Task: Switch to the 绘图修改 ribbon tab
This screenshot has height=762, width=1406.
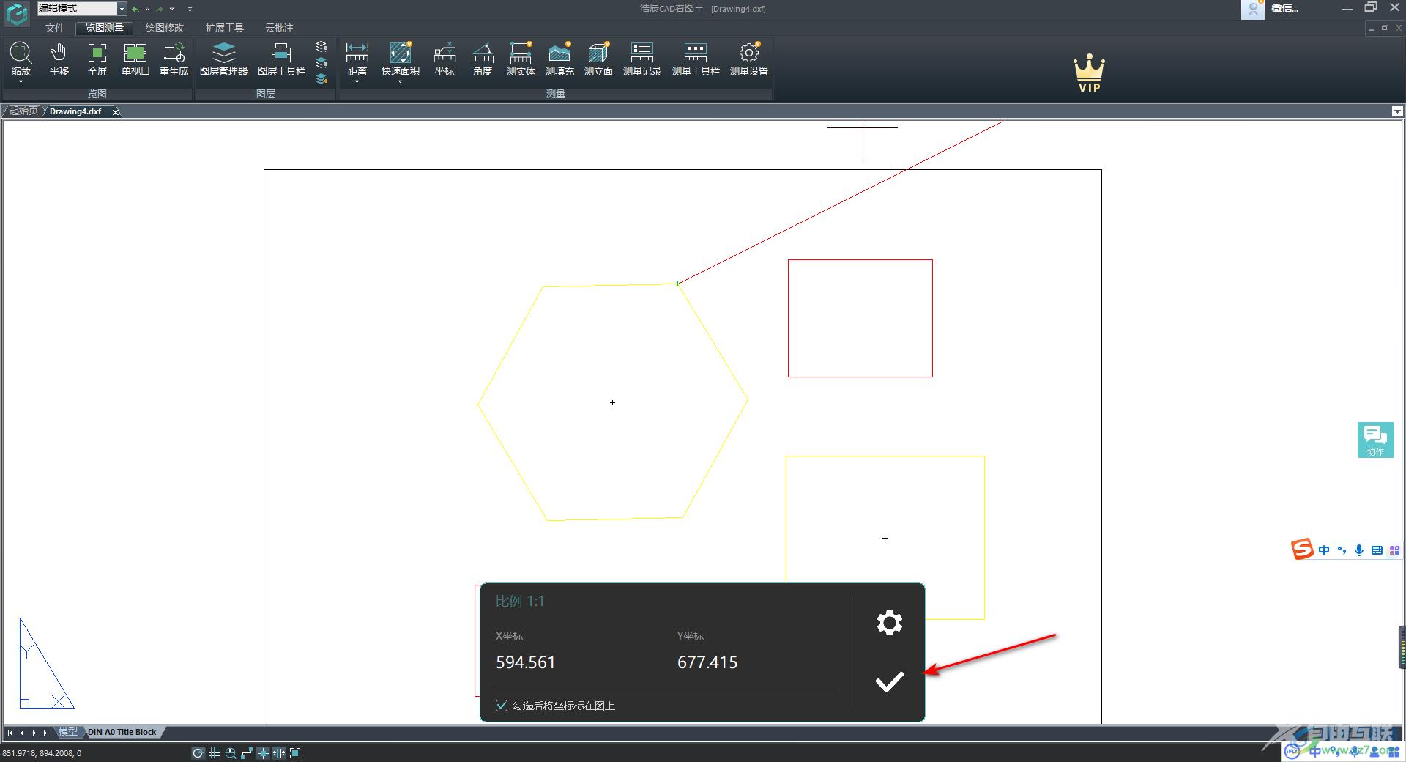Action: point(164,28)
